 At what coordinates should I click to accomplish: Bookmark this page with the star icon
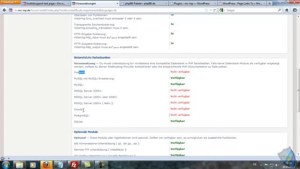click(x=206, y=10)
